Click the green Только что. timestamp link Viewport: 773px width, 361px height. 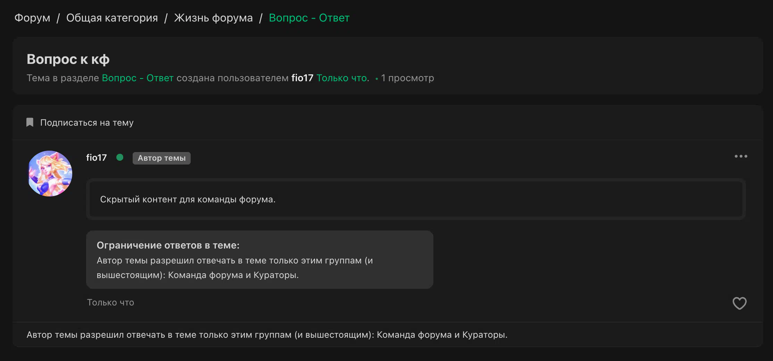[343, 78]
